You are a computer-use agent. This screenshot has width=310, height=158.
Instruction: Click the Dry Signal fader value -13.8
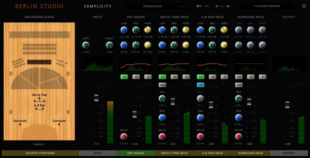coord(134,144)
